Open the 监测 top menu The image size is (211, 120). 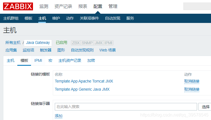click(44, 6)
